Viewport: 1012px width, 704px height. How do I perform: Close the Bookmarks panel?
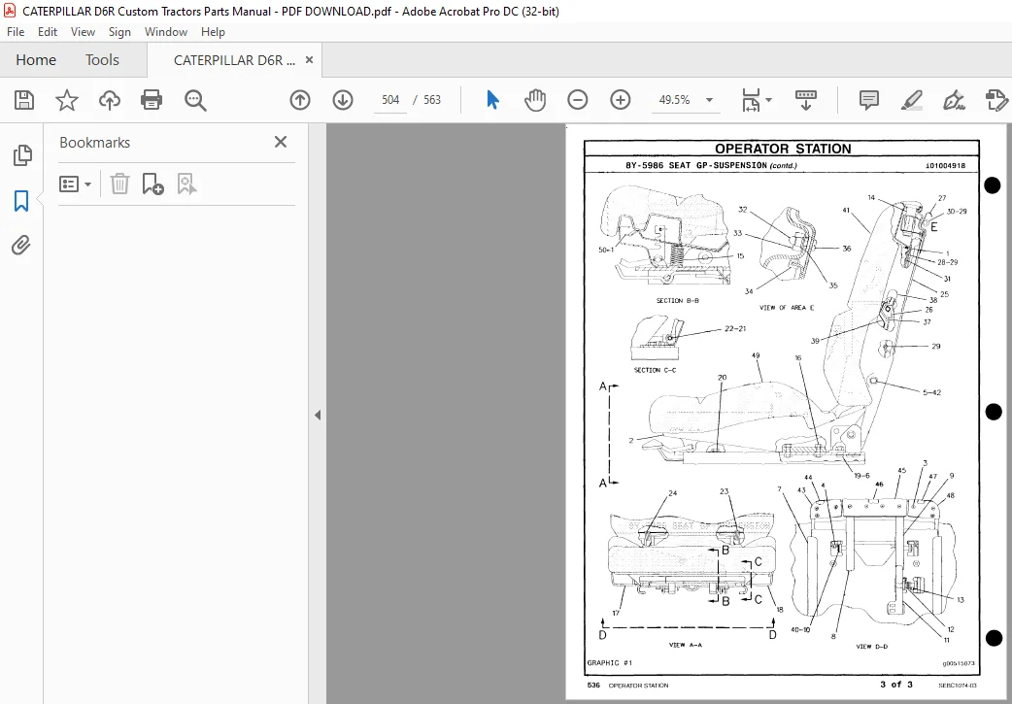click(280, 142)
